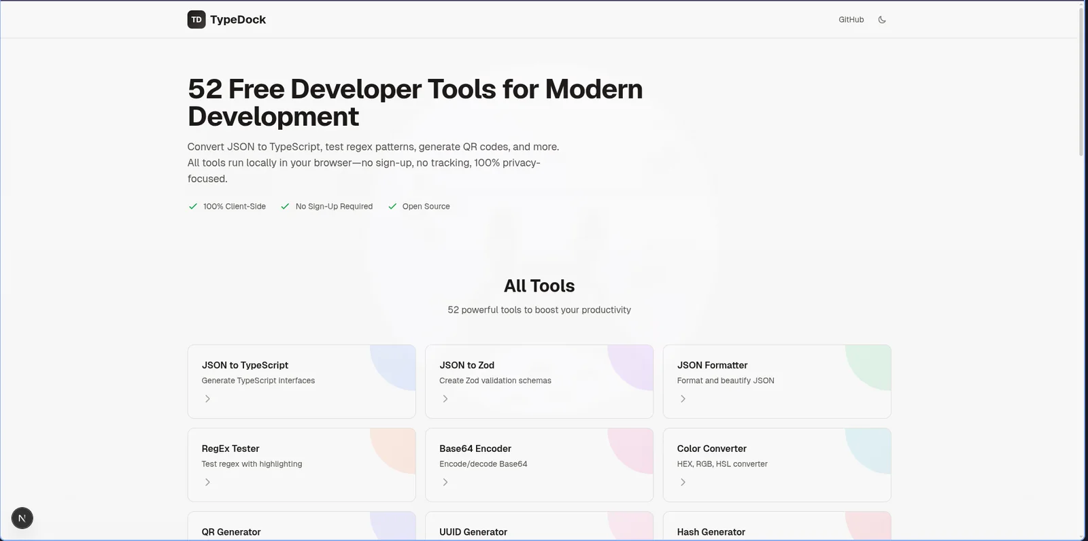Open the Color Converter tool title
1088x541 pixels.
711,449
